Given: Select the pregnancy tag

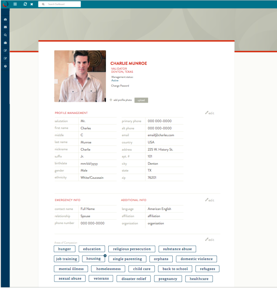Looking at the screenshot, I should [168, 279].
